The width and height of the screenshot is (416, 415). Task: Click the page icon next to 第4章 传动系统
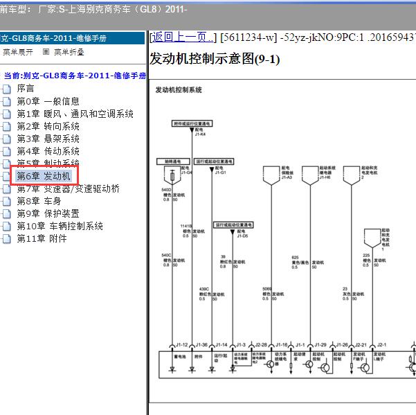click(x=7, y=152)
